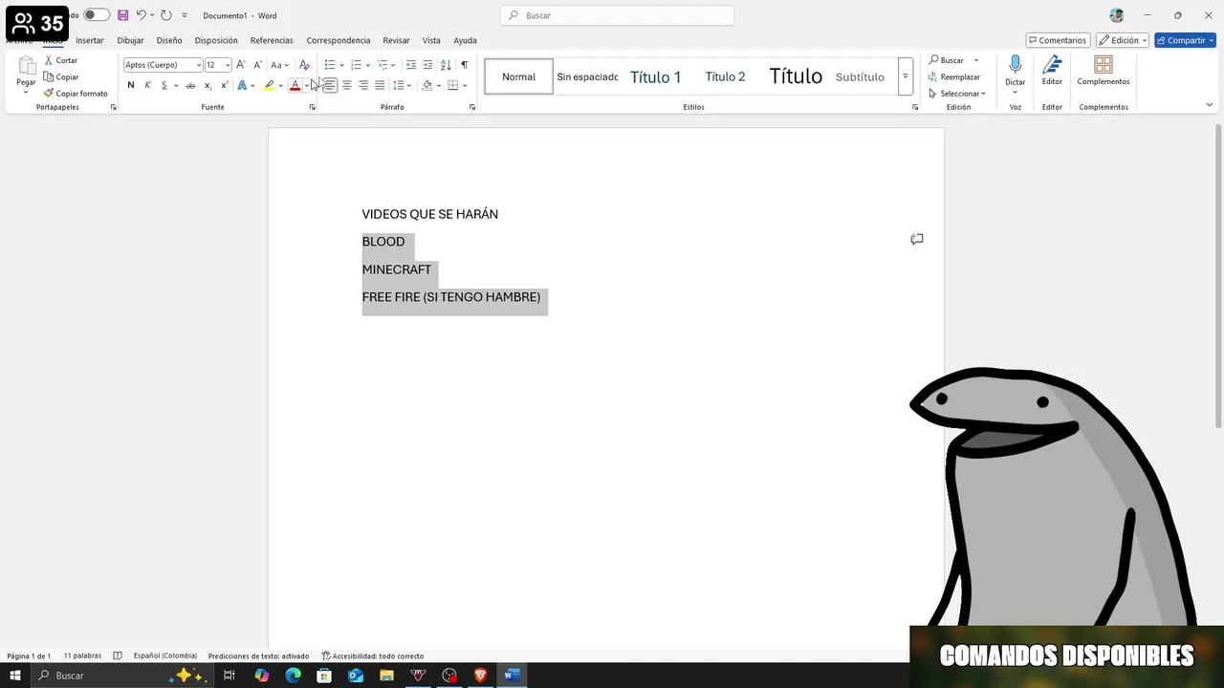The image size is (1224, 688).
Task: Toggle italic (K) formatting
Action: click(x=147, y=85)
